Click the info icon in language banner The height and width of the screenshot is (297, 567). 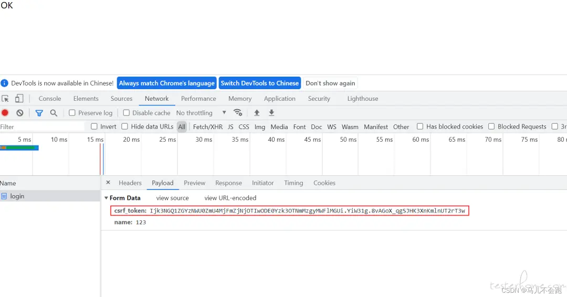4,83
